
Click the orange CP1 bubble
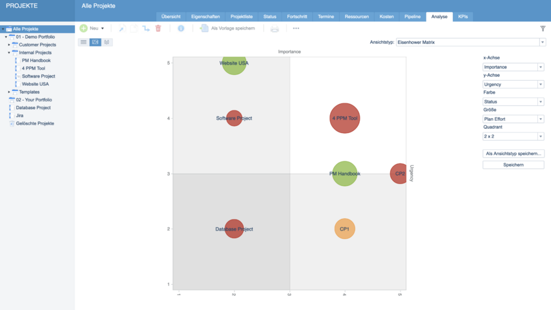[x=344, y=229]
